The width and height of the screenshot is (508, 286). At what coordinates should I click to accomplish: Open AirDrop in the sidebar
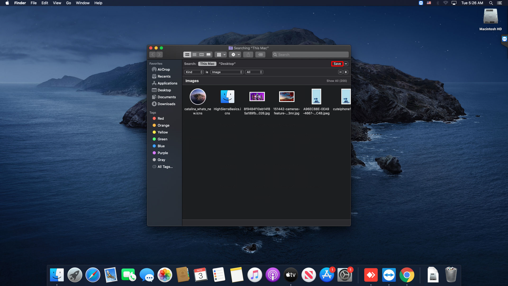164,69
